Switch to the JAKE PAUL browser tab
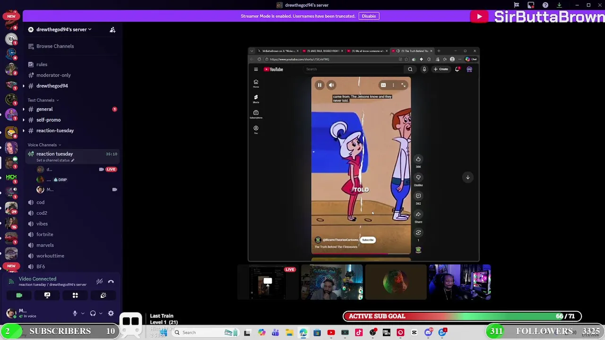The width and height of the screenshot is (605, 340). point(324,51)
